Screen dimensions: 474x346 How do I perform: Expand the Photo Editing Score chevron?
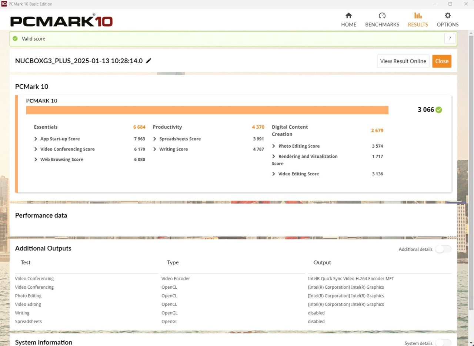click(273, 146)
